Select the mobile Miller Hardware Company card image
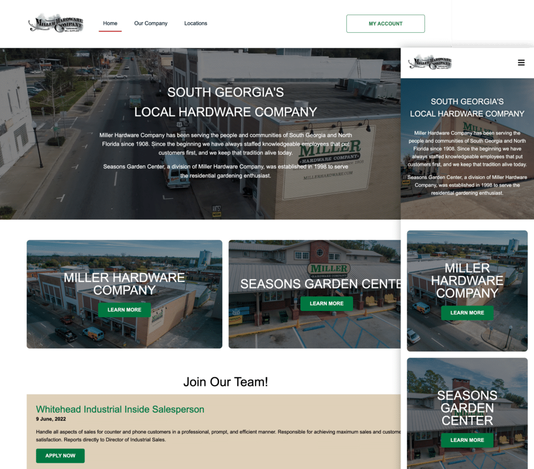This screenshot has height=469, width=534. point(467,291)
